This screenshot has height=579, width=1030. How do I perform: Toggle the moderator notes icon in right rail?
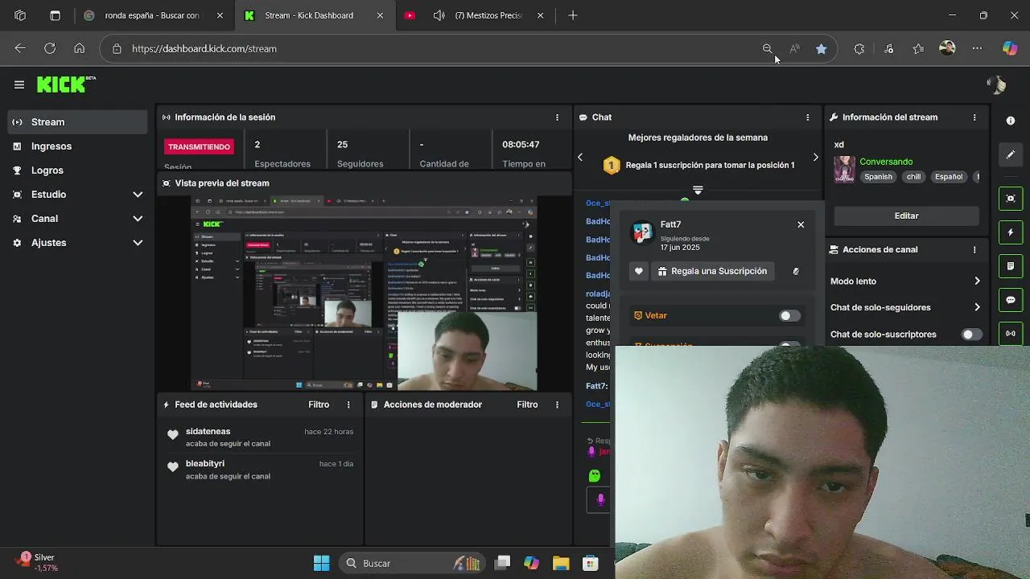pos(1011,266)
